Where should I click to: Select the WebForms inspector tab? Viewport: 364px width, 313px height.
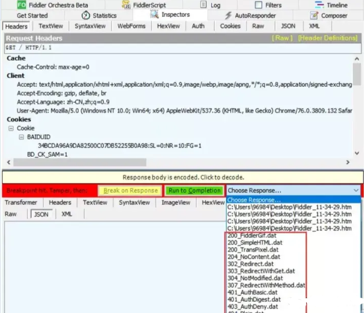coord(131,26)
